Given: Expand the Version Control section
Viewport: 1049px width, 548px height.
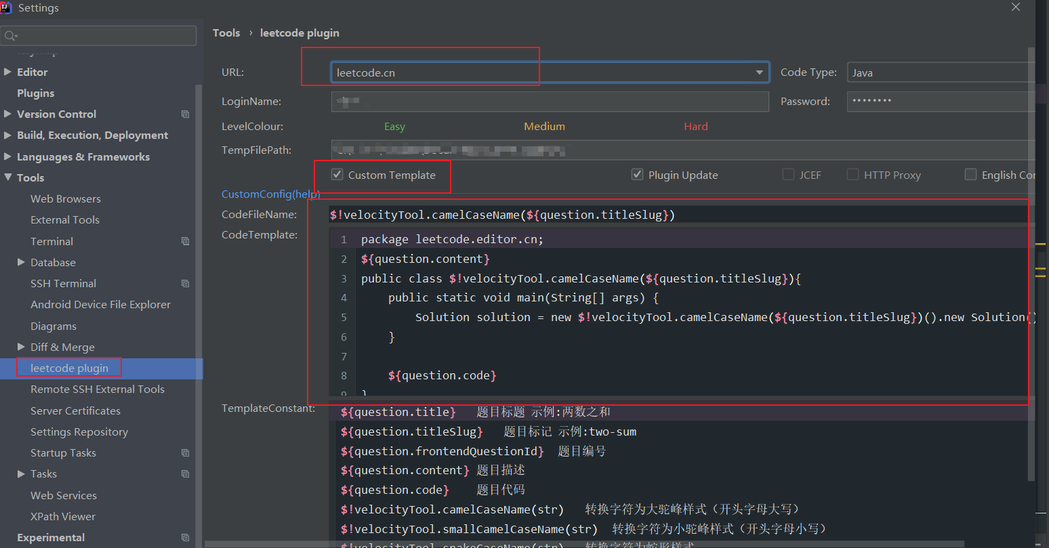Looking at the screenshot, I should click(7, 114).
